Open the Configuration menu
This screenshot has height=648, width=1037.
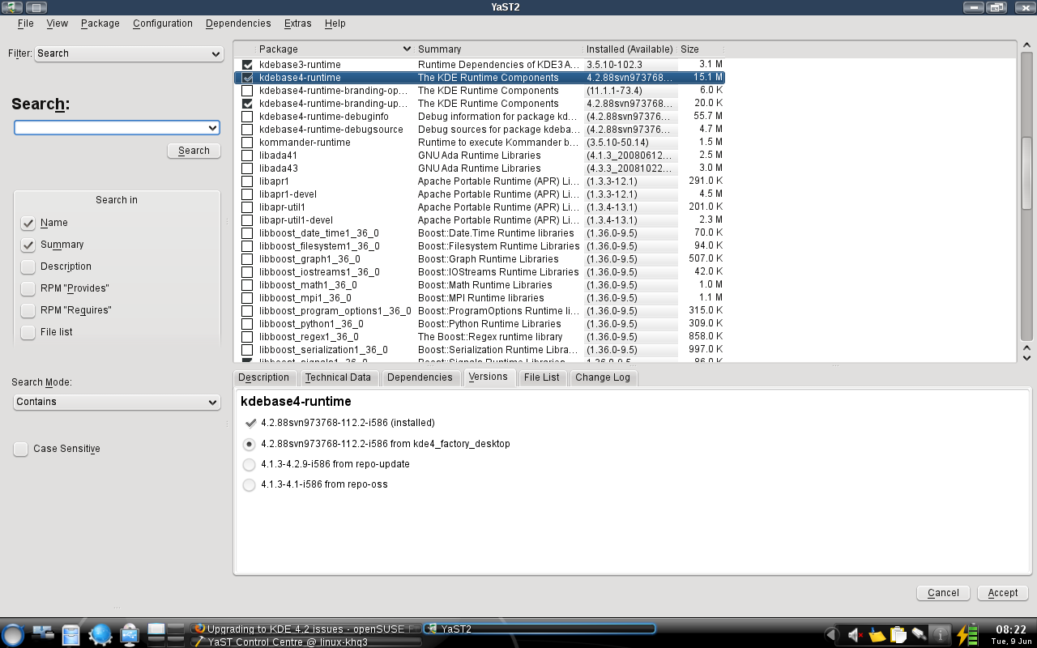point(163,23)
